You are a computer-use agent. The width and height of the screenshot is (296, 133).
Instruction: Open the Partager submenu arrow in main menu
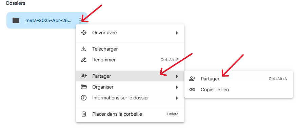[177, 76]
